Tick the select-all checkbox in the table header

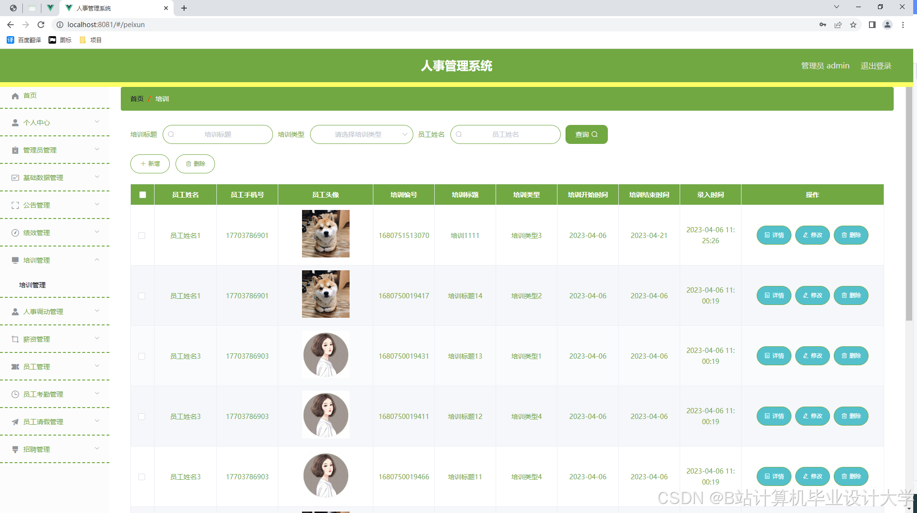tap(143, 195)
